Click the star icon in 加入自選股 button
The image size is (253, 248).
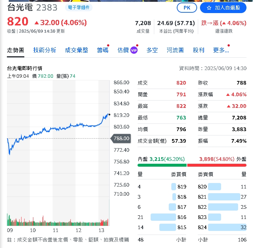coord(209,8)
